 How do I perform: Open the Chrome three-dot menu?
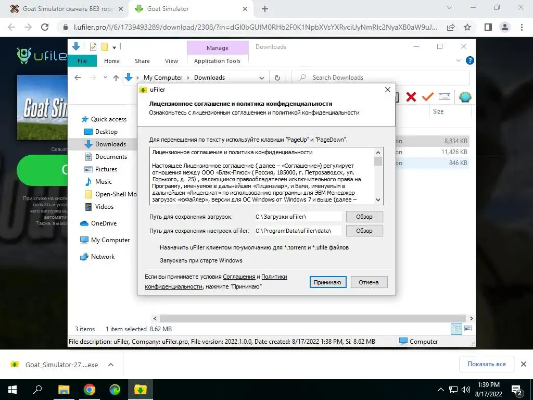coord(522,27)
